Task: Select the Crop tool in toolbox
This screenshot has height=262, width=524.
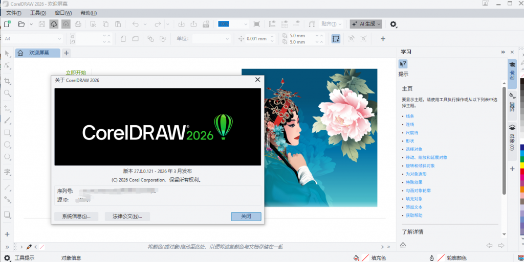Action: pyautogui.click(x=7, y=81)
